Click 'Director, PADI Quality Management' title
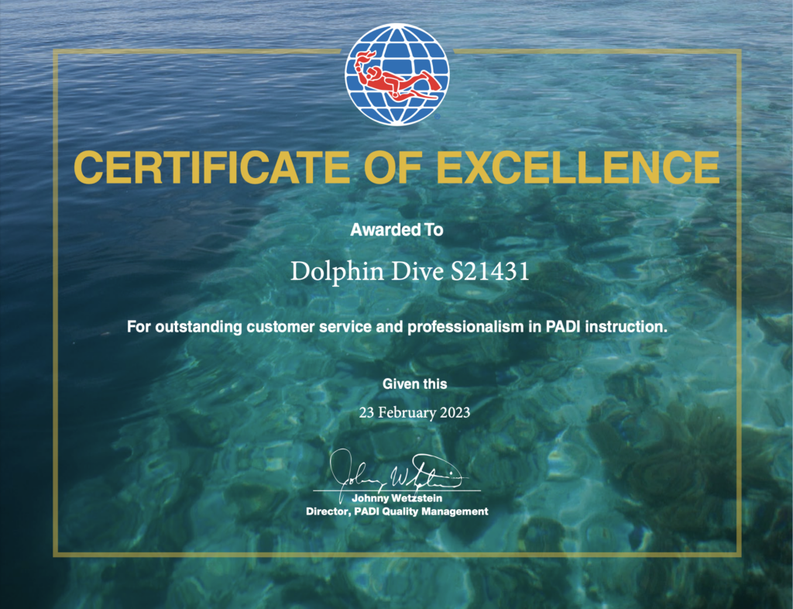793x609 pixels. (397, 511)
